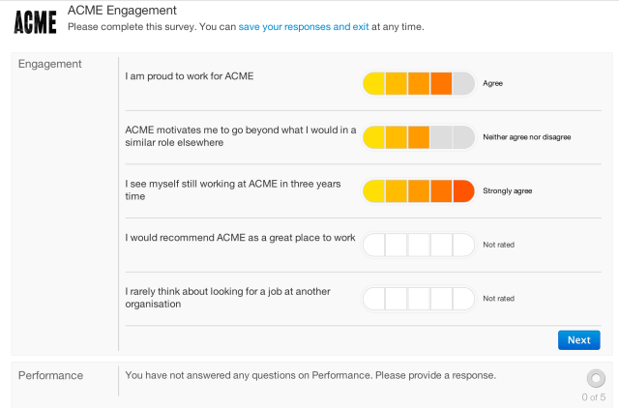This screenshot has width=619, height=408.
Task: Rate 'recommend ACME as great place' third segment
Action: 418,245
